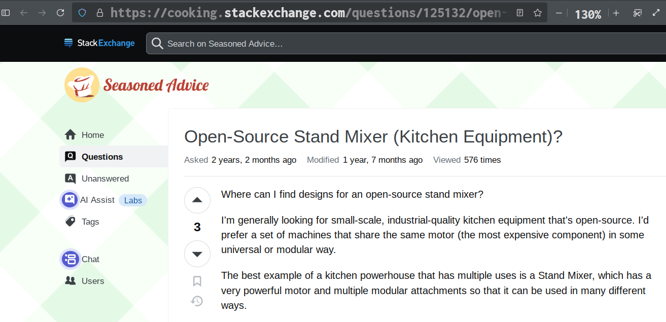
Task: Click the question title link
Action: [x=373, y=137]
